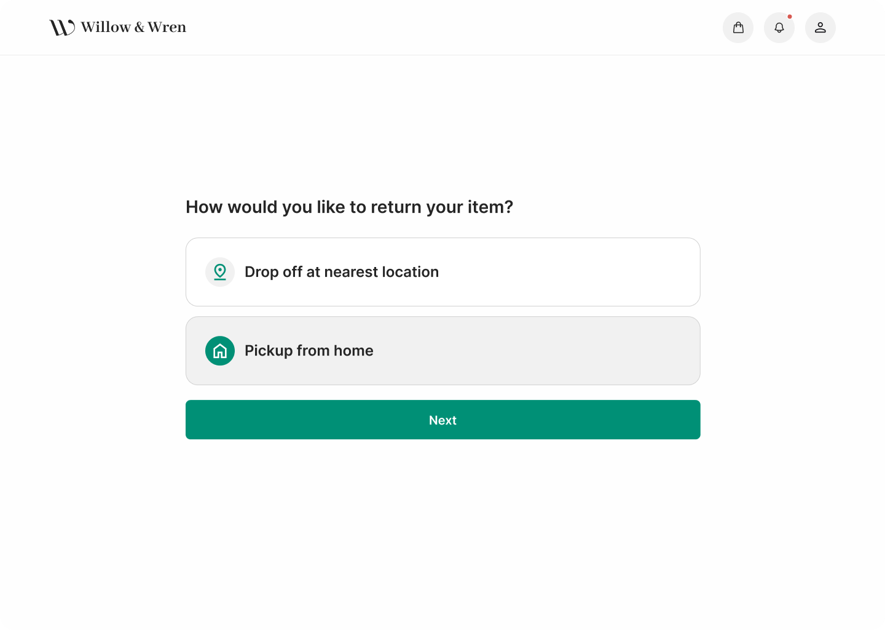Open the shopping bag icon
The height and width of the screenshot is (630, 885).
pyautogui.click(x=738, y=27)
